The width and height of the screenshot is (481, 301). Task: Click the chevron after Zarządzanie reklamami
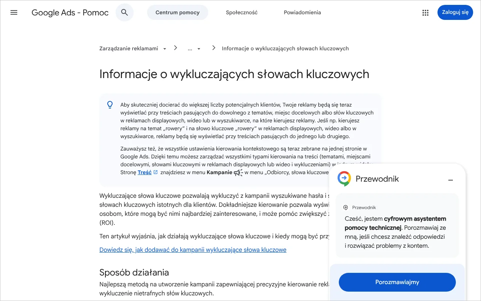click(x=176, y=48)
